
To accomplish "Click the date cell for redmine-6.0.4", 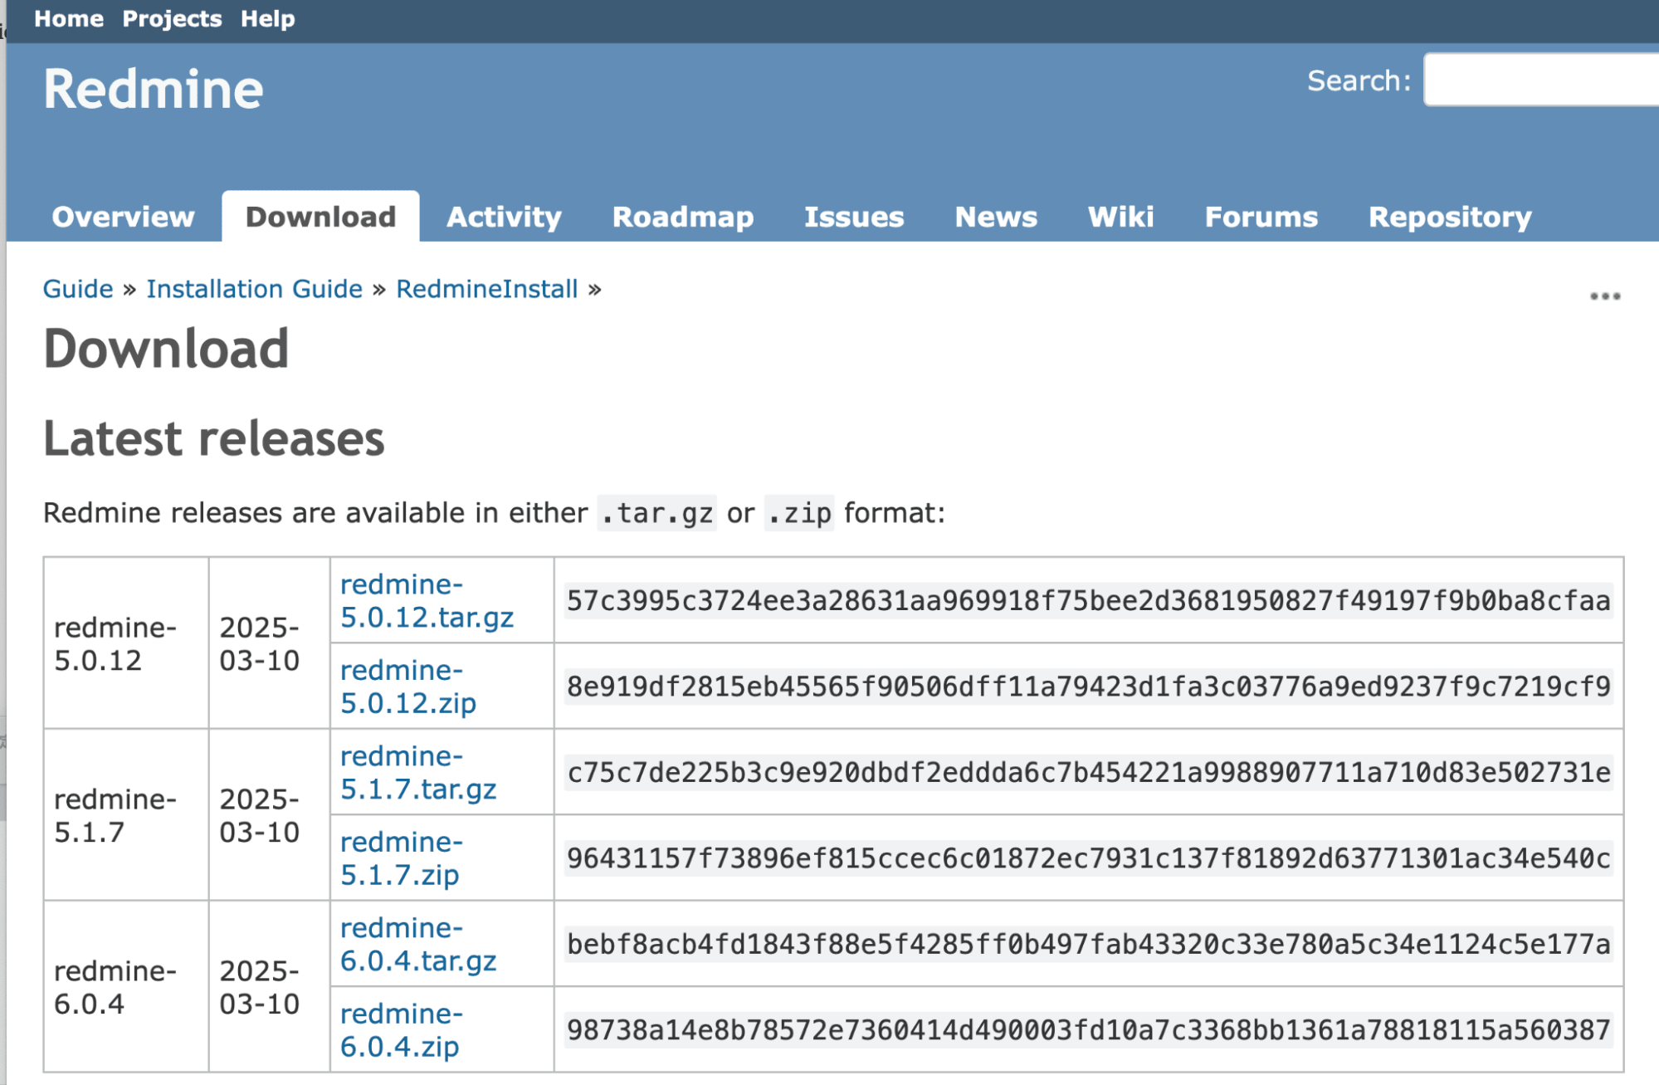I will (269, 987).
